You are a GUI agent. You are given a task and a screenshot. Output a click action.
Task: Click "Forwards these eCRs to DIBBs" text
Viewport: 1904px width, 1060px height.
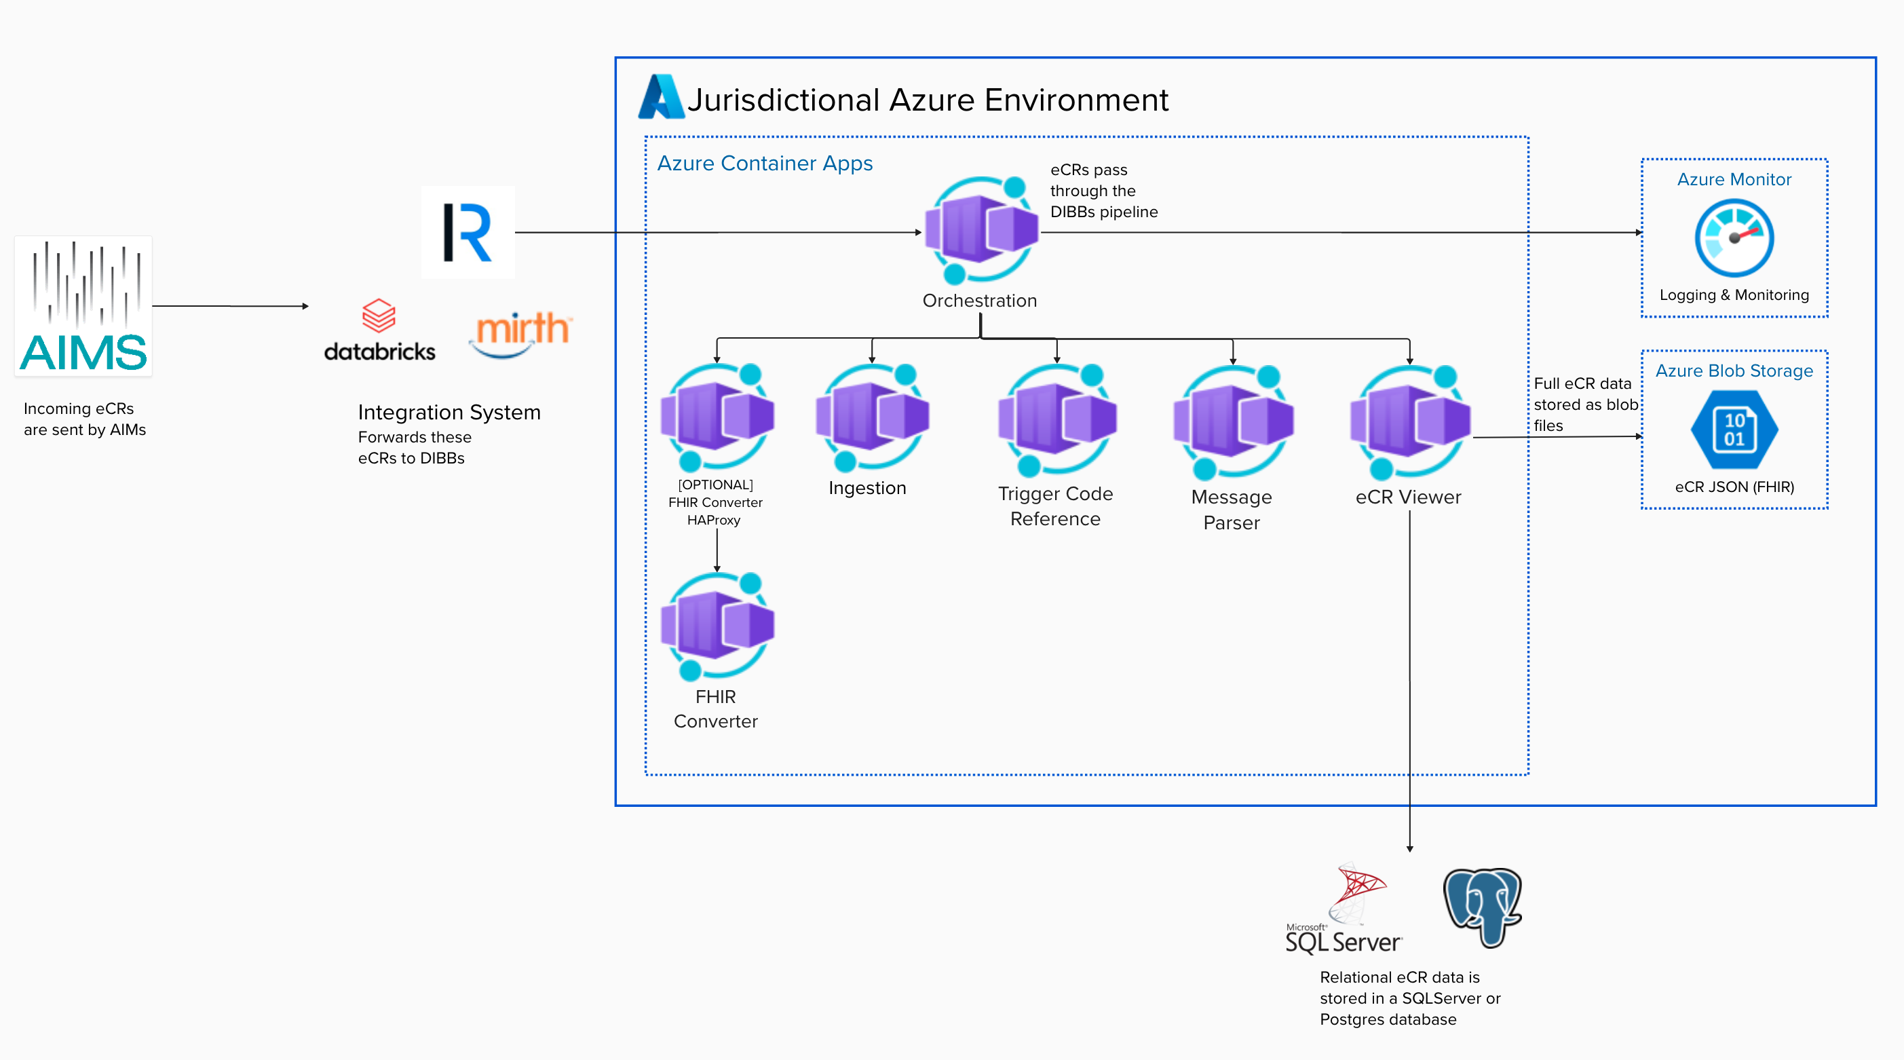[415, 447]
